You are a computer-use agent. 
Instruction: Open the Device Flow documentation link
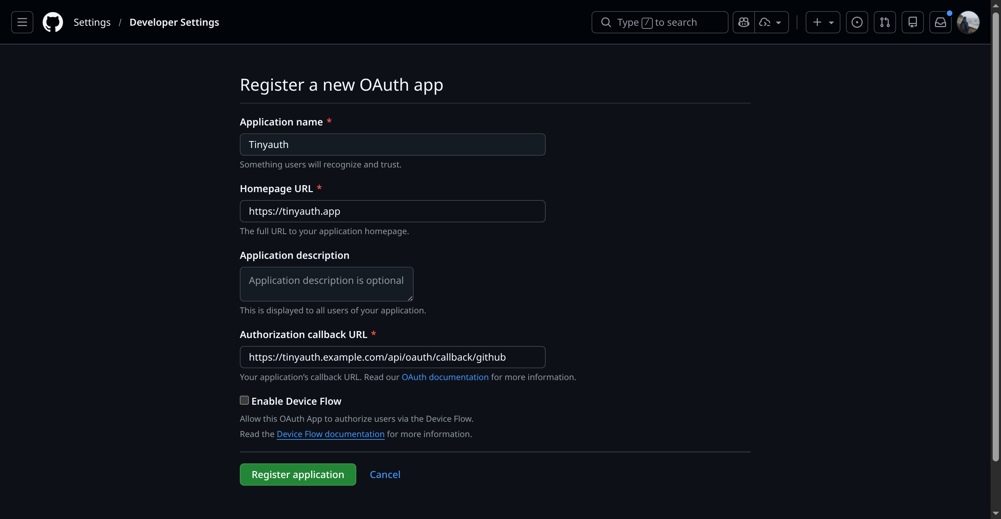[x=330, y=434]
